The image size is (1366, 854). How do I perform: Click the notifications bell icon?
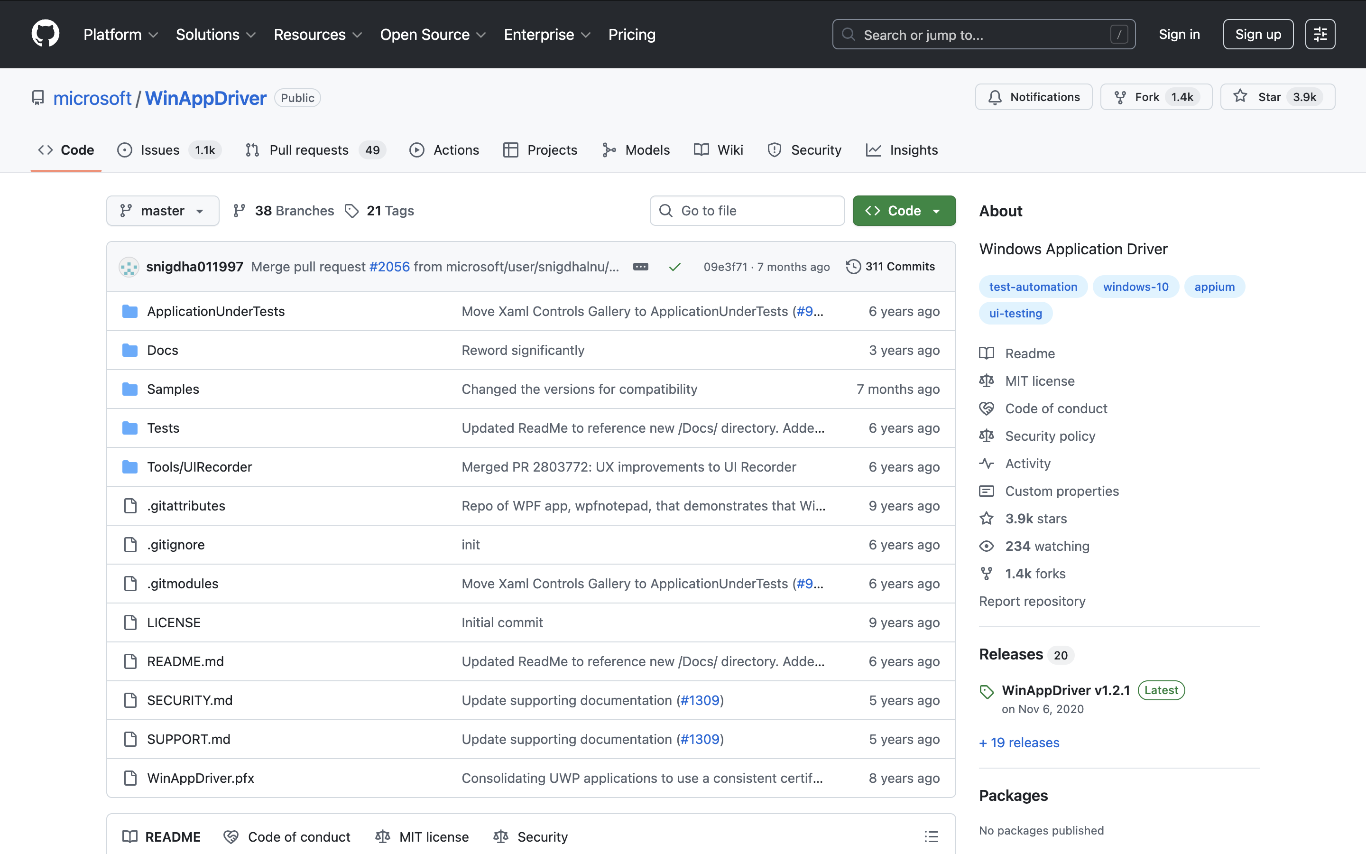pyautogui.click(x=995, y=97)
